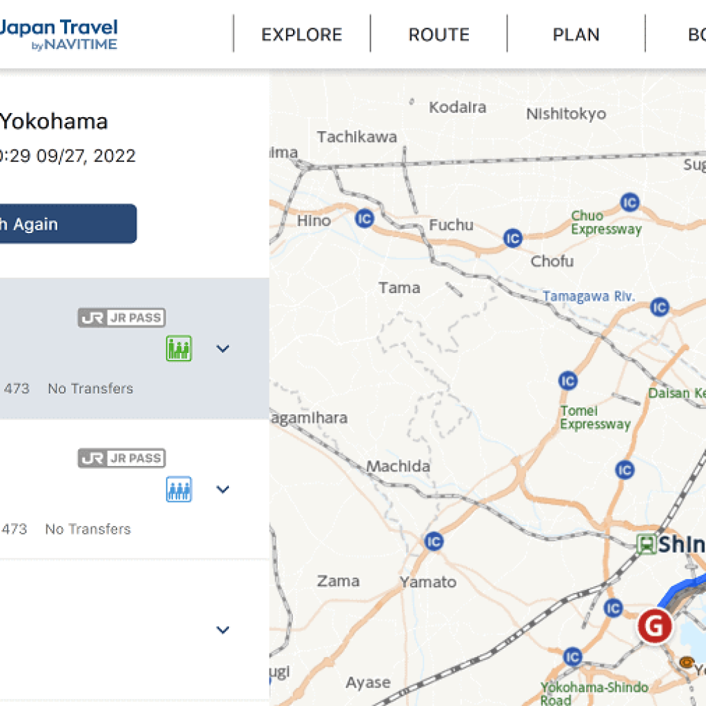Click the Machida label on the map
706x706 pixels.
pos(398,467)
